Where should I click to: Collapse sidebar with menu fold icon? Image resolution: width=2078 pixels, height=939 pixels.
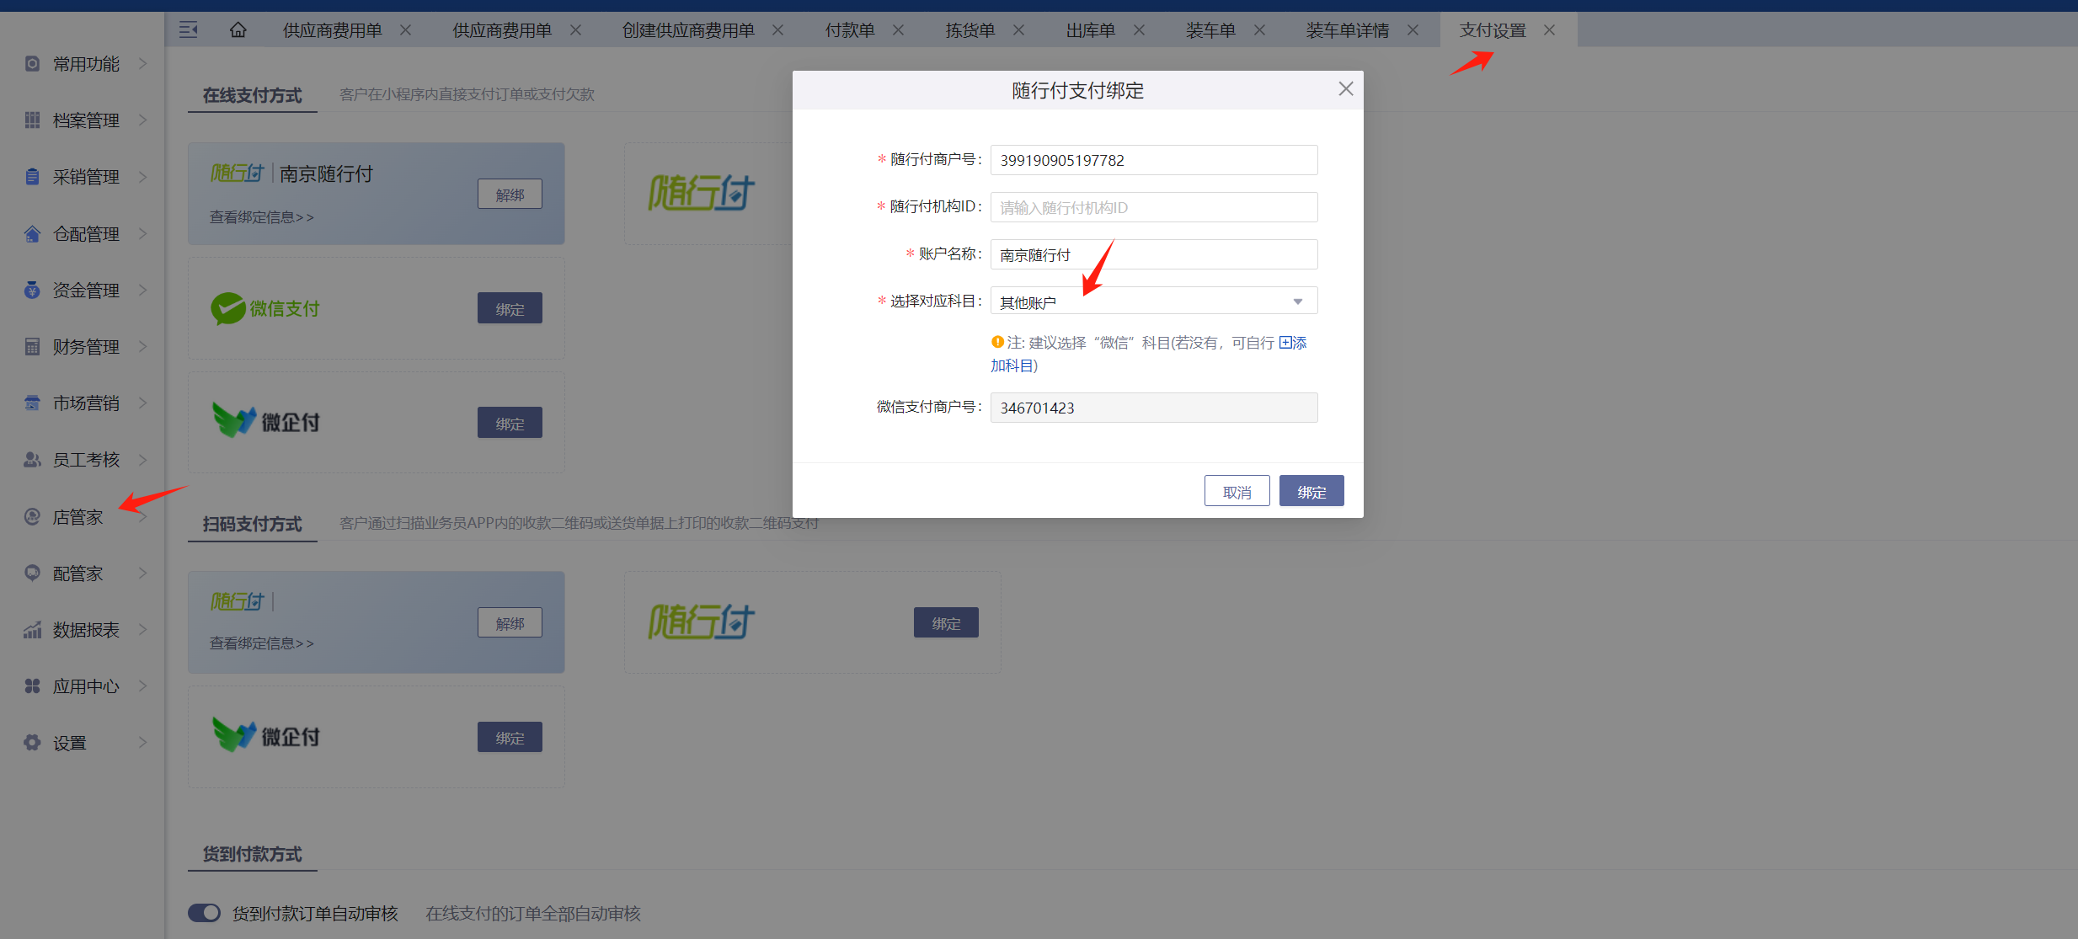coord(189,30)
